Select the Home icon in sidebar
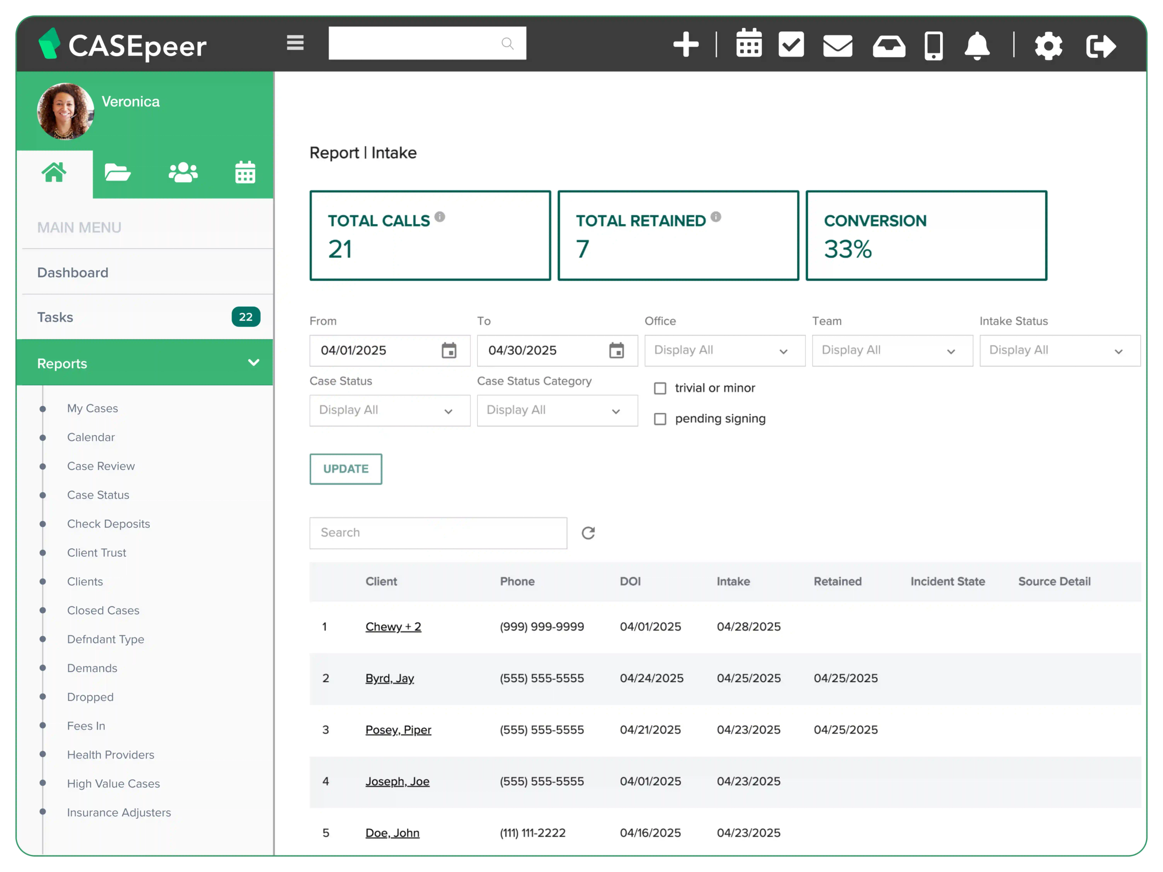The image size is (1163, 872). click(x=55, y=172)
